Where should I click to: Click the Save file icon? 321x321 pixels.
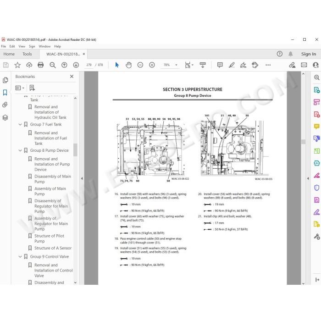pyautogui.click(x=6, y=65)
